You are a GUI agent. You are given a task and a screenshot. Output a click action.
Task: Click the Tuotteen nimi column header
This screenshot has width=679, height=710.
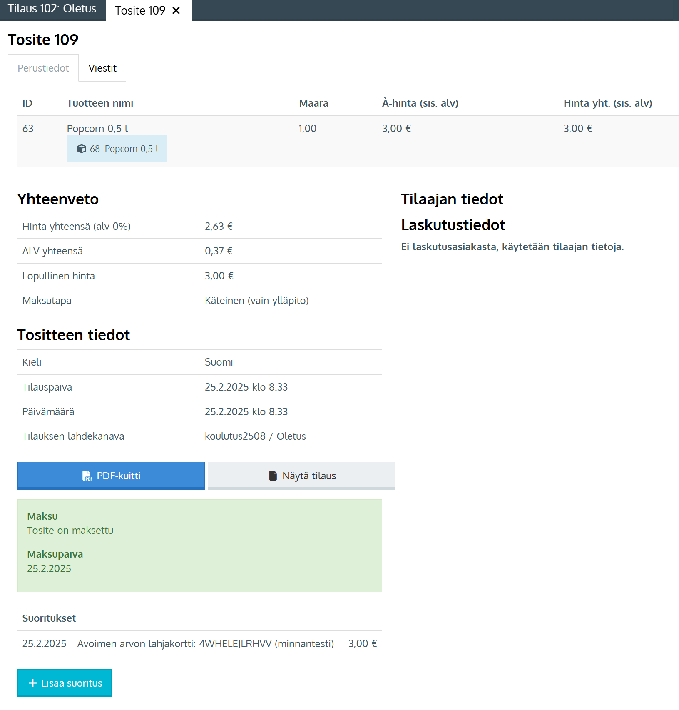[x=100, y=103]
